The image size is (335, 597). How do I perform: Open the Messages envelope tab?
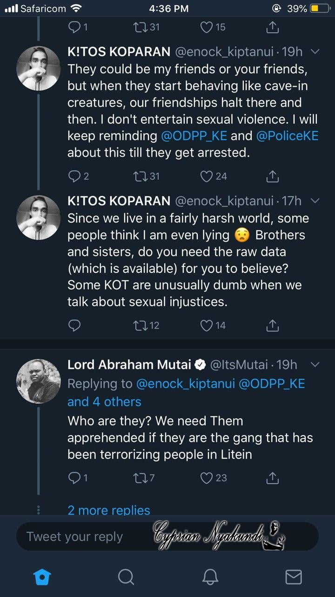293,577
